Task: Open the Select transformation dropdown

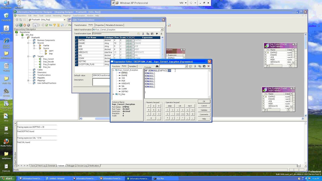Action: tap(162, 30)
